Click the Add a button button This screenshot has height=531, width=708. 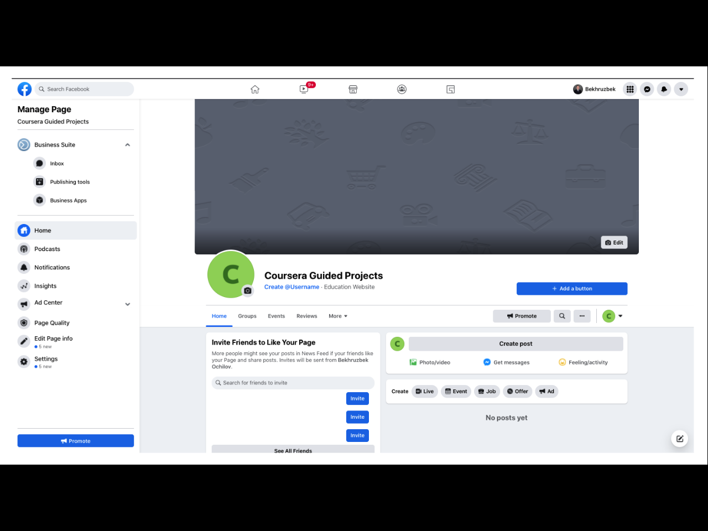pyautogui.click(x=572, y=289)
